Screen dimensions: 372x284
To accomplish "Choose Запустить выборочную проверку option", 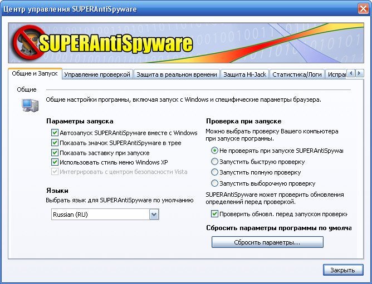I will point(215,183).
